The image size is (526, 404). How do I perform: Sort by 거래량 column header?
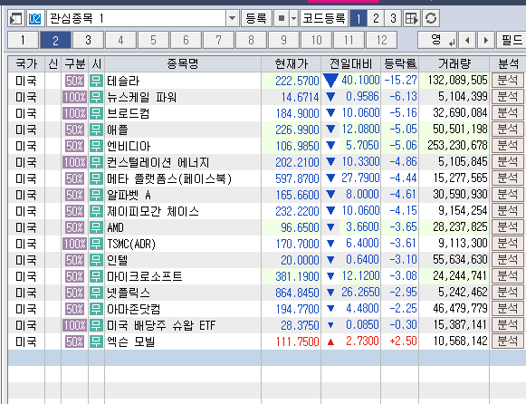(454, 63)
